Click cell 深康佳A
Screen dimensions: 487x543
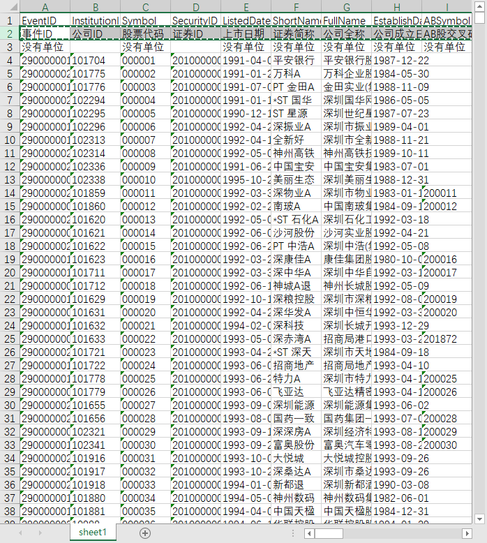click(x=296, y=259)
